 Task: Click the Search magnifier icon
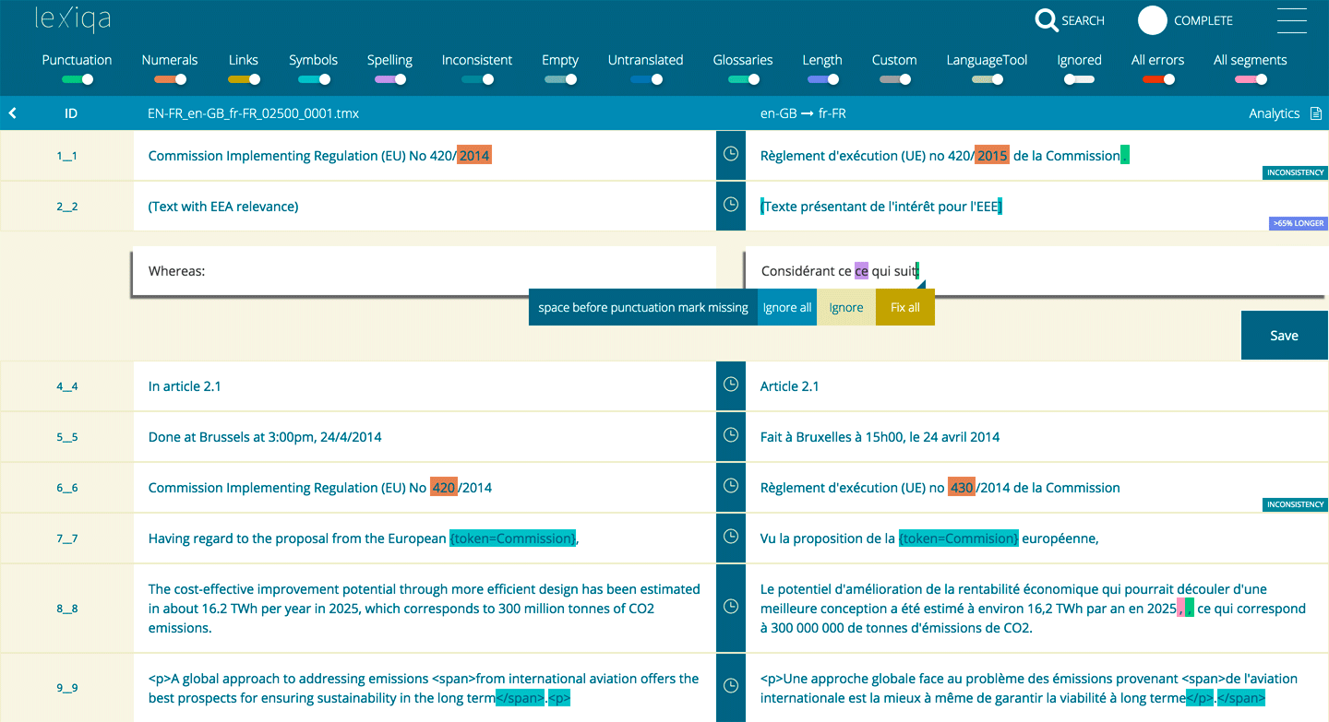tap(1047, 20)
